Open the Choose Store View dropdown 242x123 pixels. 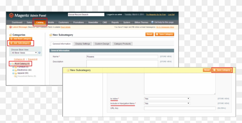click(24, 53)
